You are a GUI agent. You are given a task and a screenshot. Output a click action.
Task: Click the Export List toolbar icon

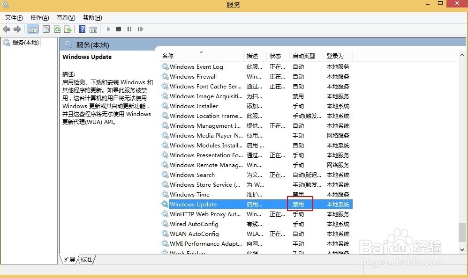[68, 29]
